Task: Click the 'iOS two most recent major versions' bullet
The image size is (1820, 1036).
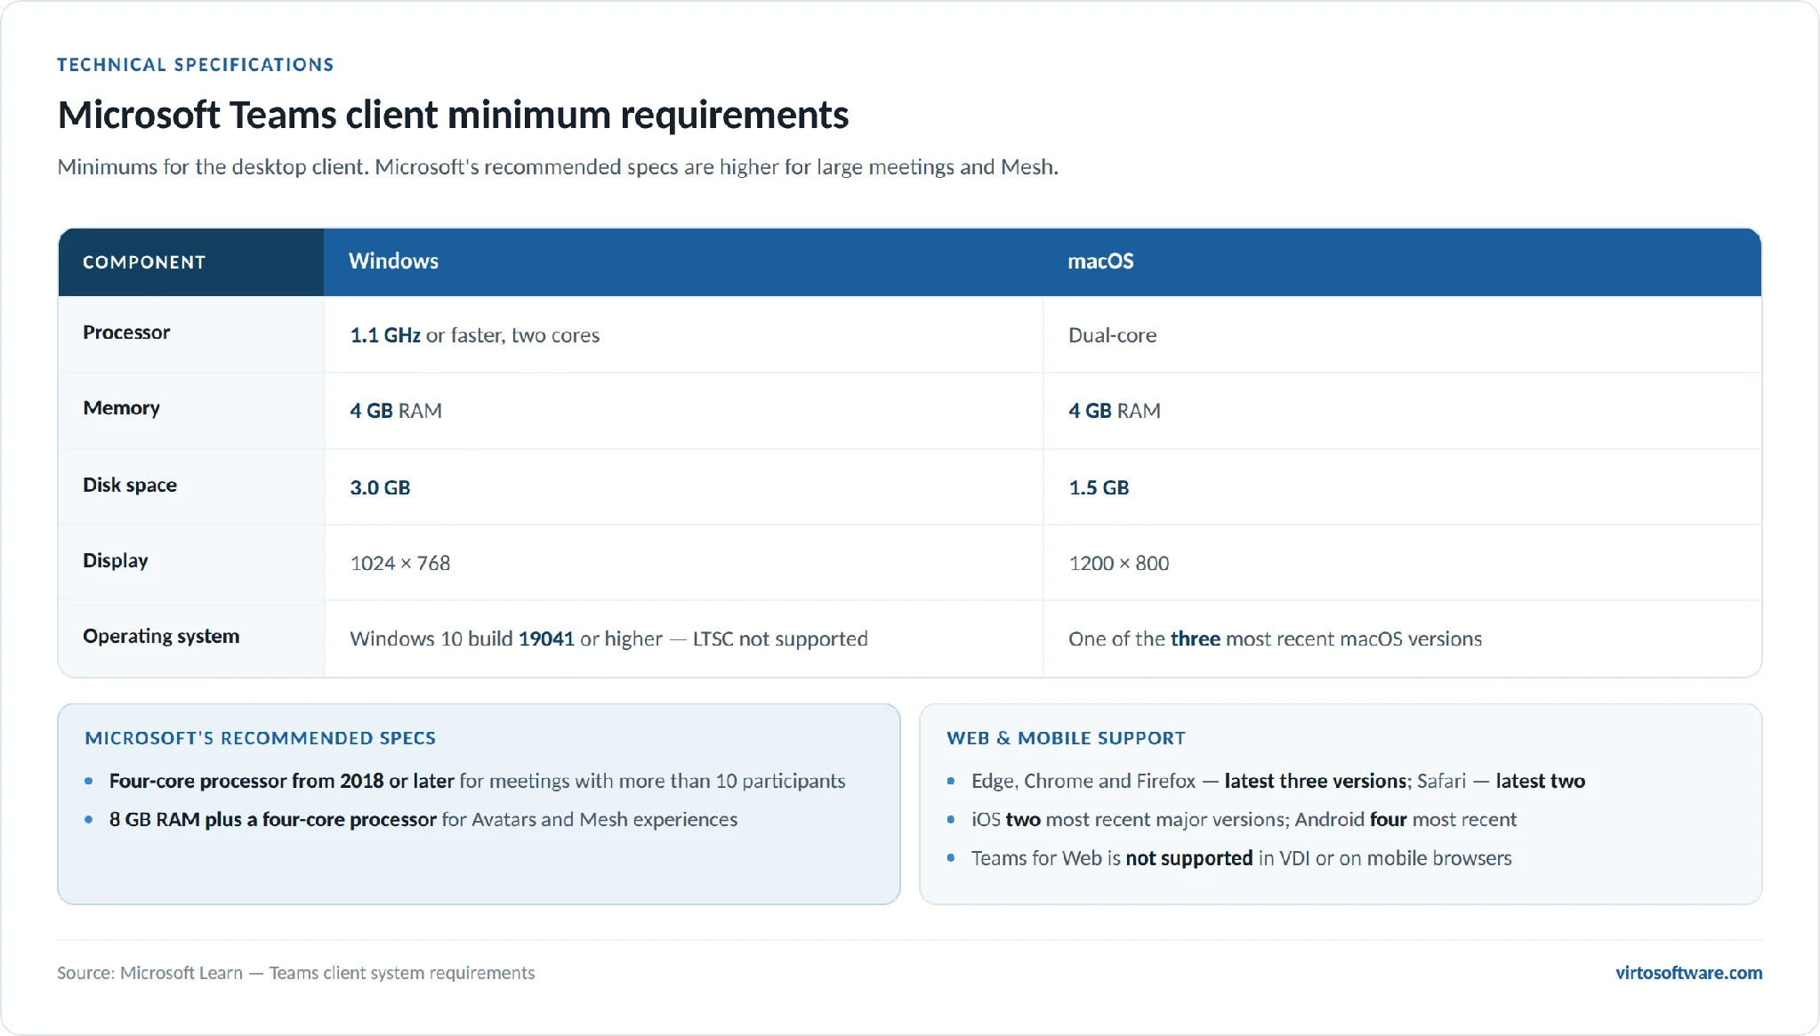Action: click(1244, 819)
